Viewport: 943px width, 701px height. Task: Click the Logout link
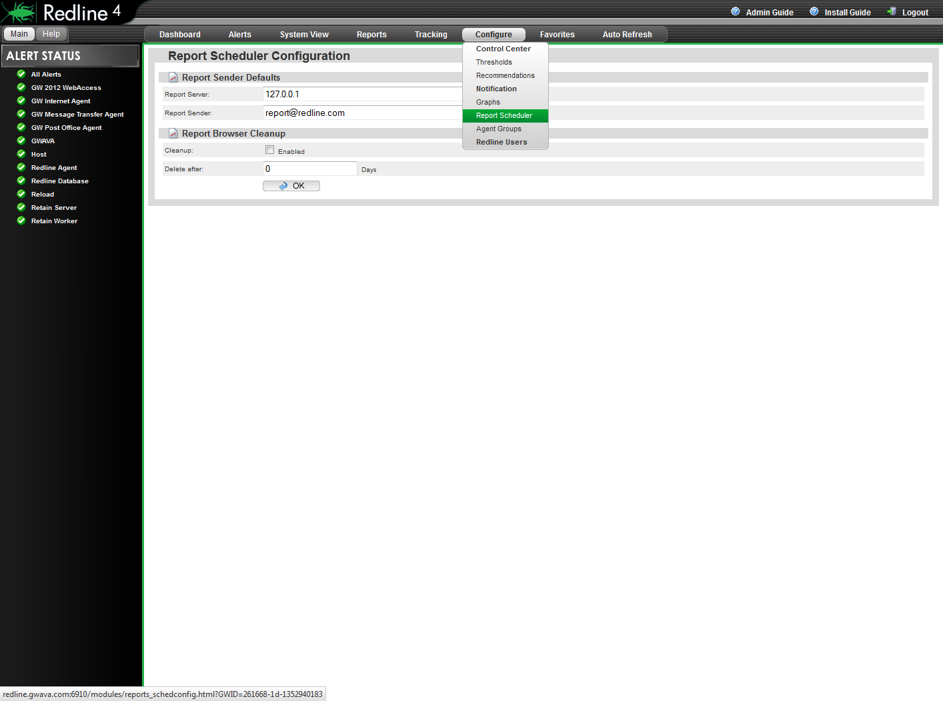point(915,13)
